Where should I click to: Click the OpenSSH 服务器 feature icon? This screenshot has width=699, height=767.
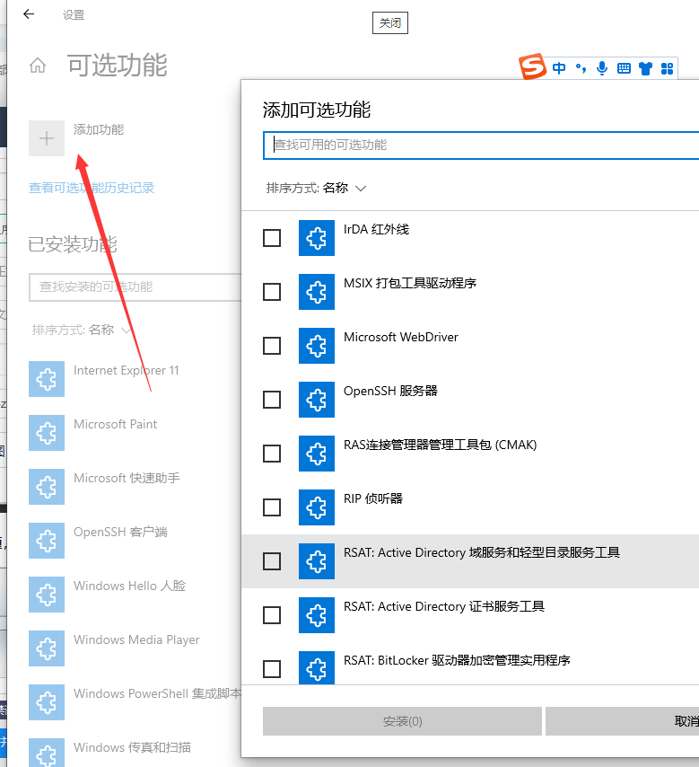316,400
